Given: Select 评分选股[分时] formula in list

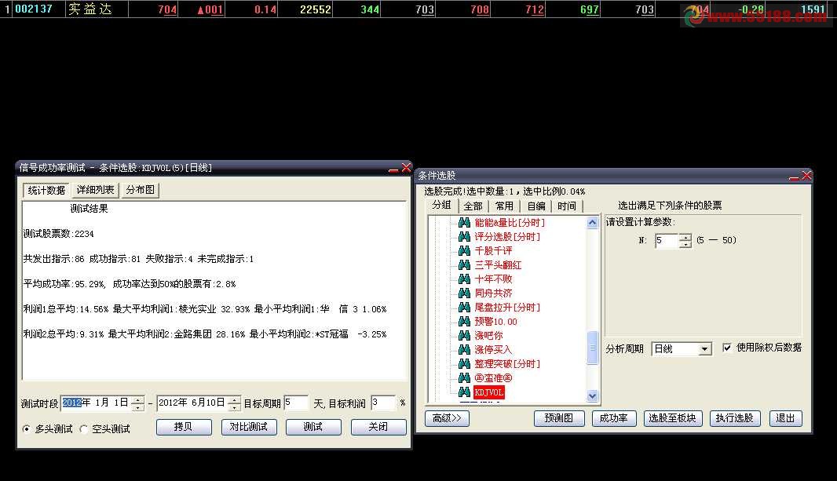Looking at the screenshot, I should click(x=507, y=236).
